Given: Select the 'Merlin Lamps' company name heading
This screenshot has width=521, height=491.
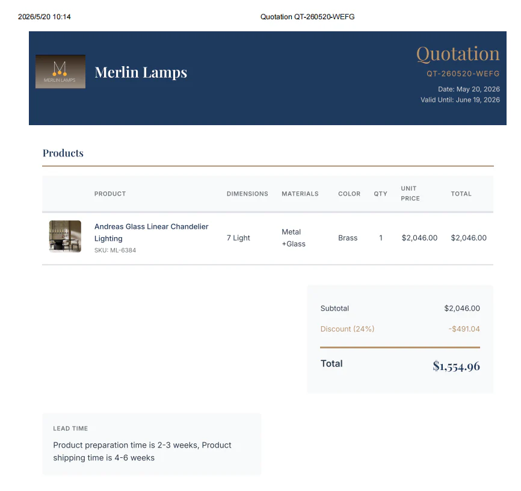Looking at the screenshot, I should [x=141, y=72].
